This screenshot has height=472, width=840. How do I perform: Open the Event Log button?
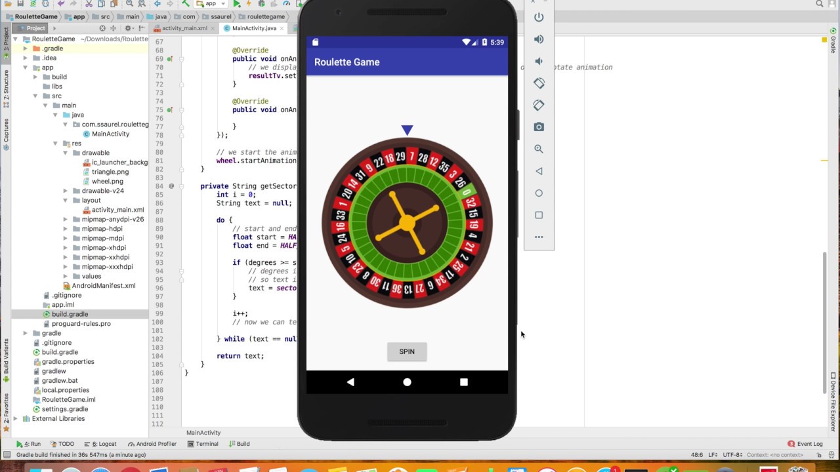point(805,444)
